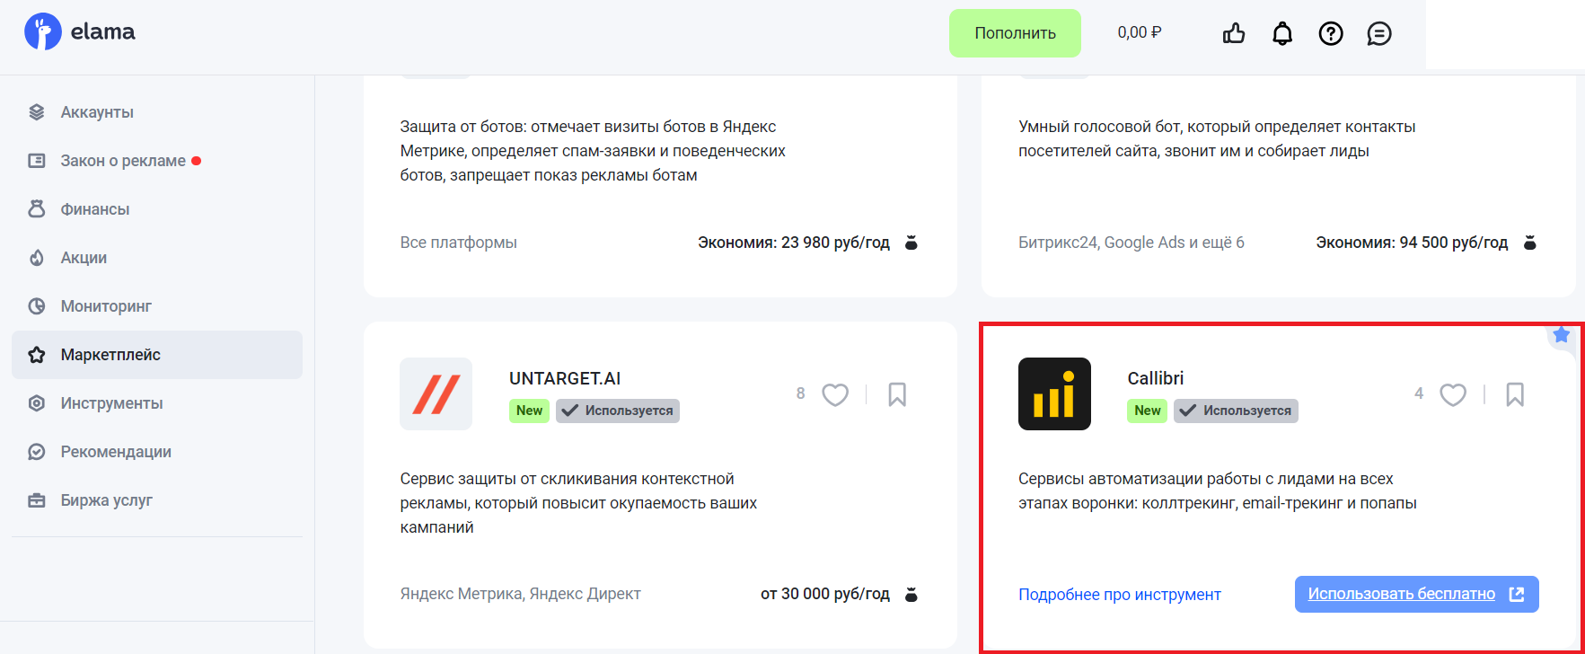The width and height of the screenshot is (1585, 654).
Task: Click the external-link icon in Использовать бесплатно
Action: [x=1517, y=594]
